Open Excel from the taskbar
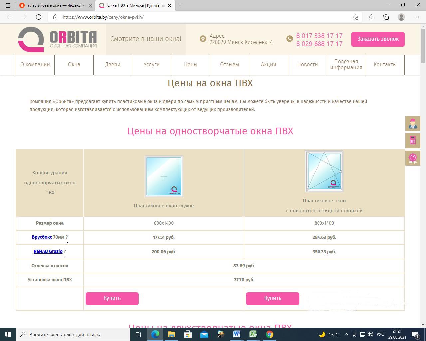This screenshot has height=341, width=426. pos(253,334)
